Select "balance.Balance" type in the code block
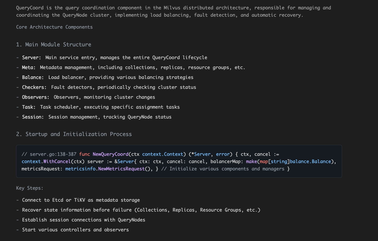Image resolution: width=378 pixels, height=241 pixels. tap(310, 162)
